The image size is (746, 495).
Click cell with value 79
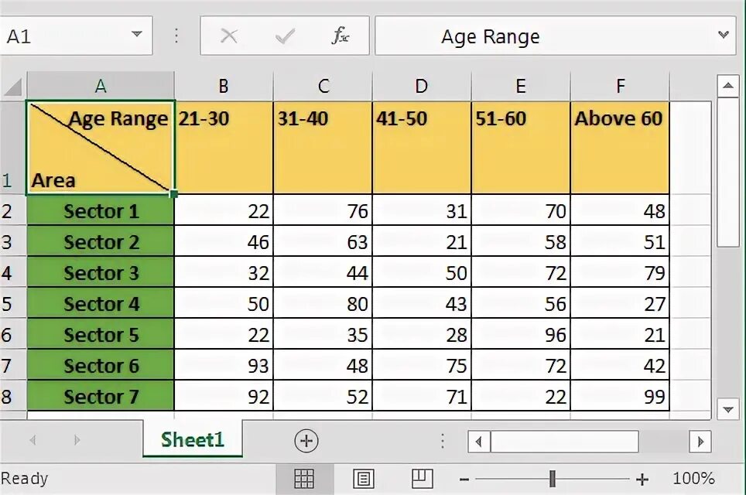[620, 272]
